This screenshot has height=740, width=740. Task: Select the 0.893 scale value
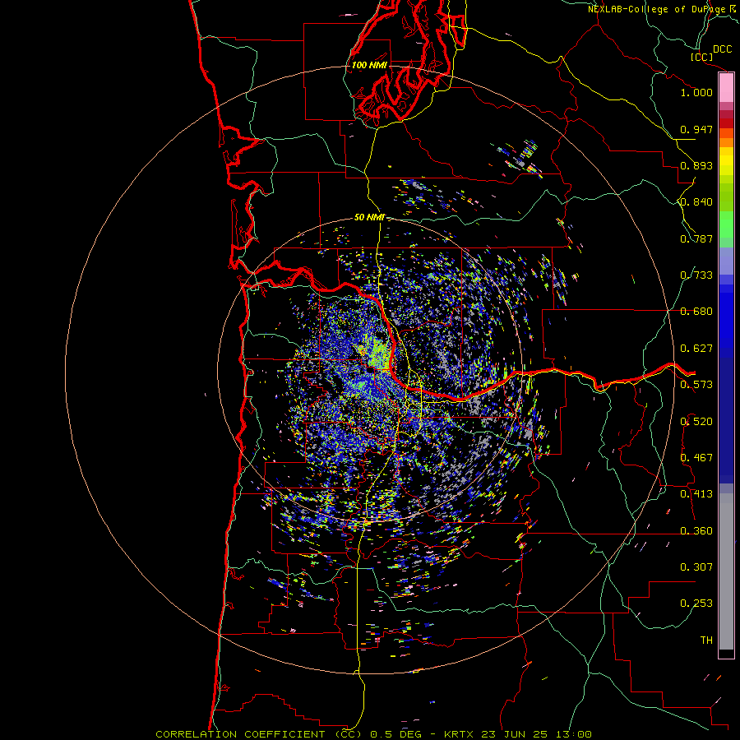(x=696, y=165)
